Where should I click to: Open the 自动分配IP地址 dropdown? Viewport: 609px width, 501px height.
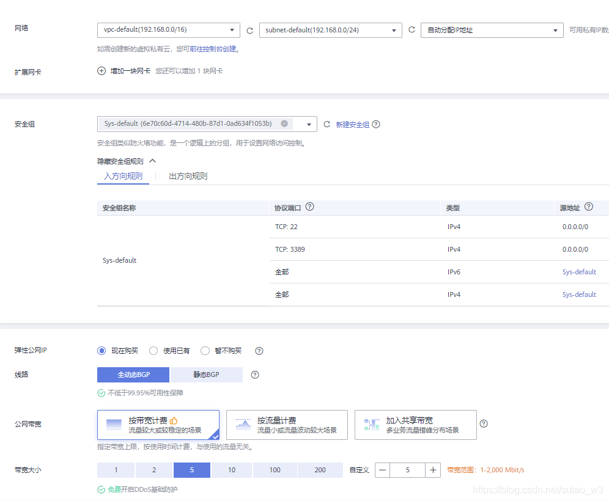[492, 30]
